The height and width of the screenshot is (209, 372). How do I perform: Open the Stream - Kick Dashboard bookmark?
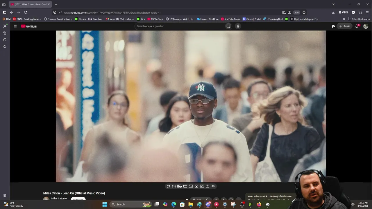tap(89, 19)
